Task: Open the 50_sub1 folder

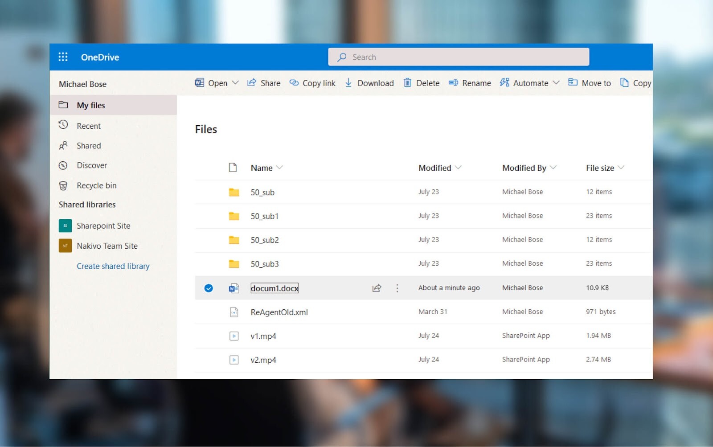Action: pyautogui.click(x=265, y=216)
